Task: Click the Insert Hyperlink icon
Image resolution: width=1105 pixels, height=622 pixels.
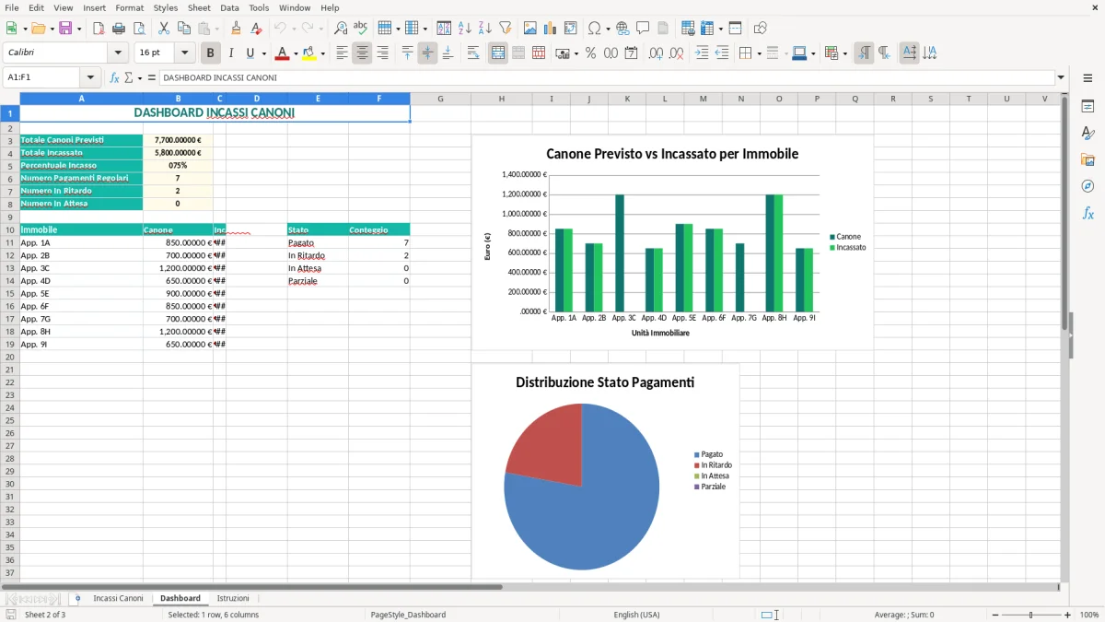Action: 622,29
